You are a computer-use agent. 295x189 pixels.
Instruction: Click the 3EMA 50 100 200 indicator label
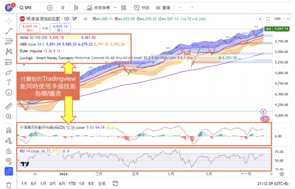(x=33, y=38)
